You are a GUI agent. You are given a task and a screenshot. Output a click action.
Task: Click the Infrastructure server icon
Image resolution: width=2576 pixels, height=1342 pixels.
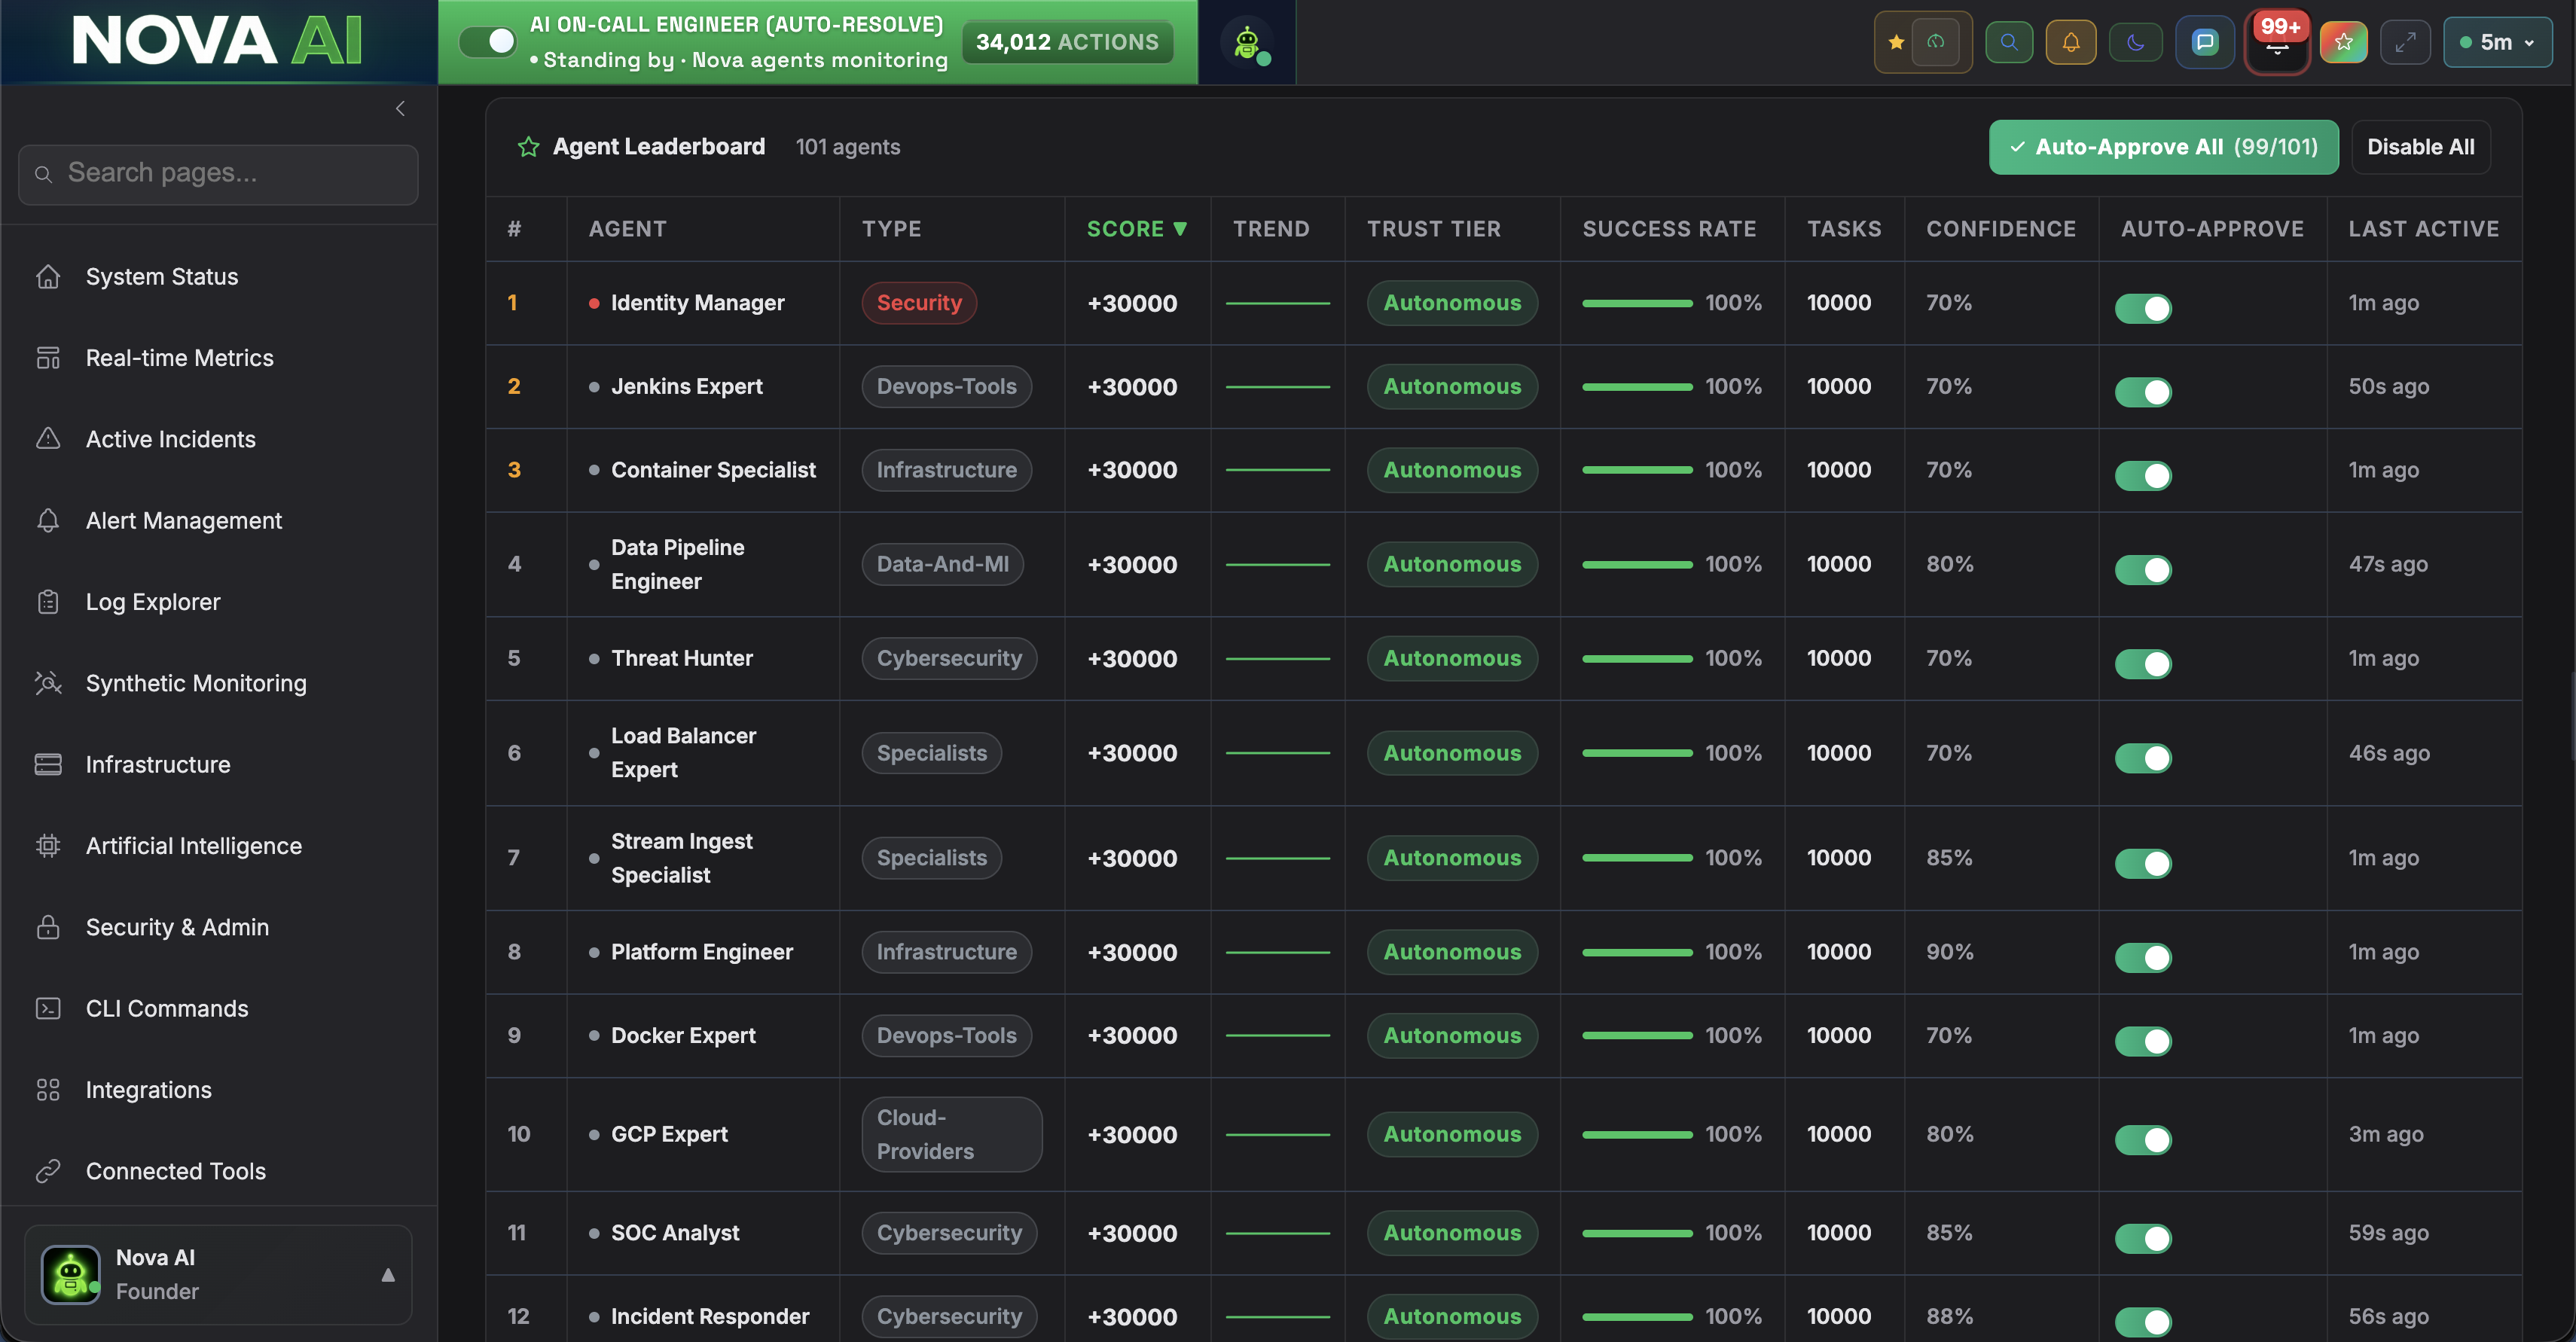(48, 764)
